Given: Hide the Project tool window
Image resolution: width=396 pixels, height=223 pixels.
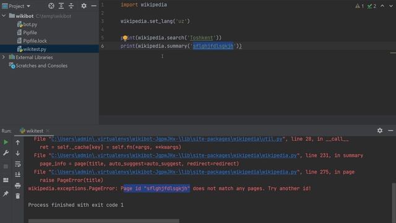Looking at the screenshot, I should (93, 6).
